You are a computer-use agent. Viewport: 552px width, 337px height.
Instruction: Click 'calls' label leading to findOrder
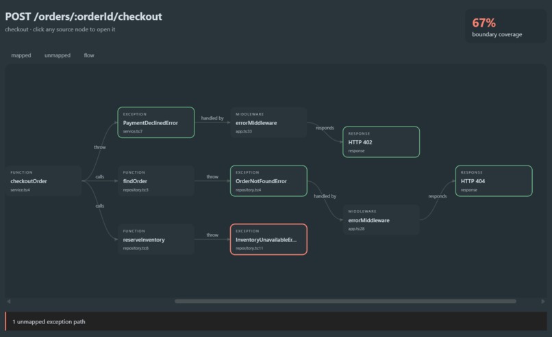point(99,177)
